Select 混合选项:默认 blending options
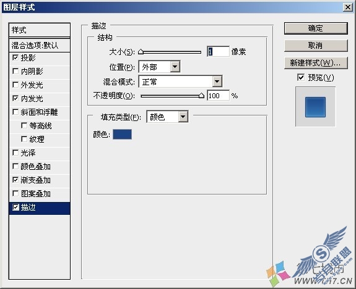Image resolution: width=356 pixels, height=289 pixels. click(40, 46)
